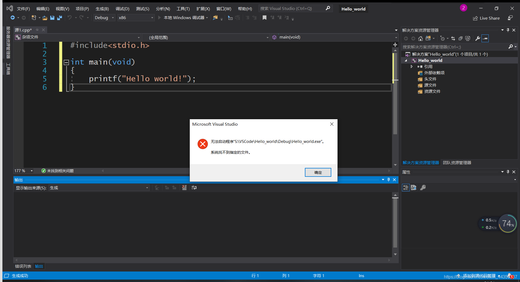Open the Properties wrench icon
This screenshot has width=520, height=282.
click(x=477, y=38)
